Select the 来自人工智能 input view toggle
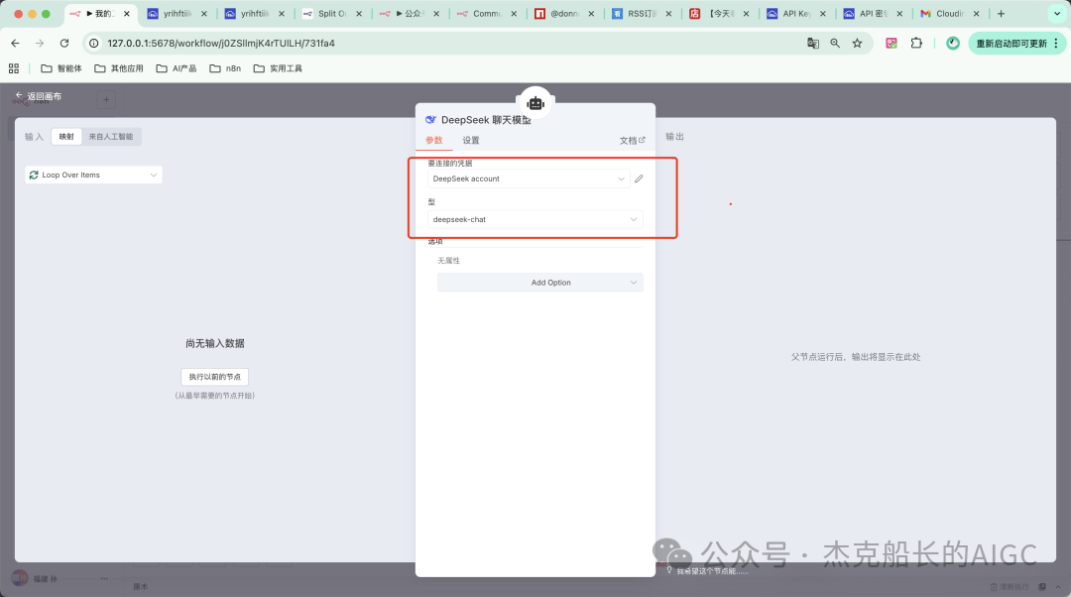Image resolution: width=1071 pixels, height=597 pixels. 111,137
